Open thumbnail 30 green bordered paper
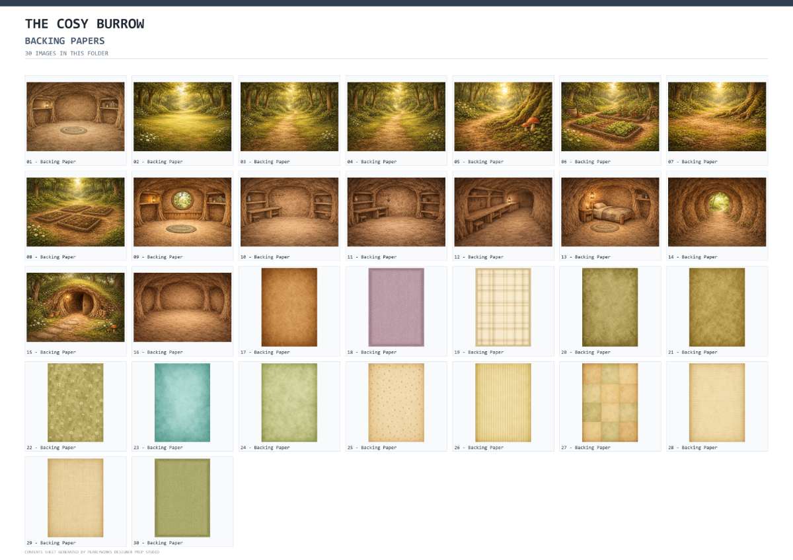This screenshot has width=793, height=560. click(182, 498)
